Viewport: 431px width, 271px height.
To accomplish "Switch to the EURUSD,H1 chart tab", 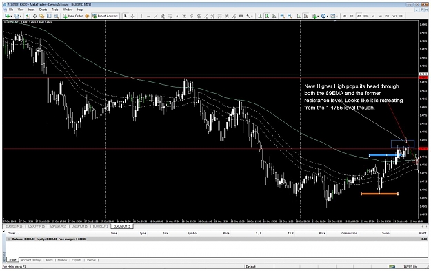I will click(100, 226).
